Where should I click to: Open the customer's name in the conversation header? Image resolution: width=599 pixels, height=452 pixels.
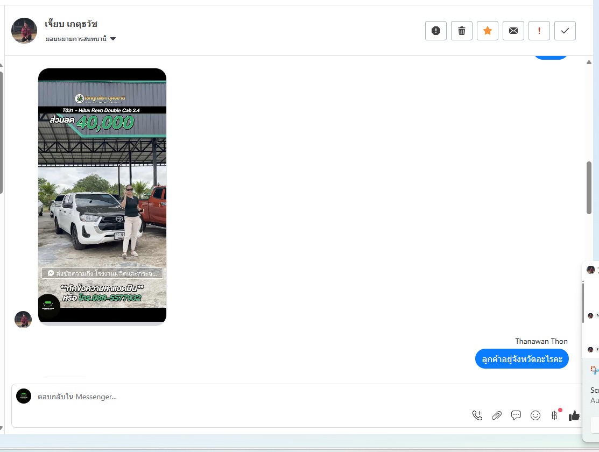71,24
